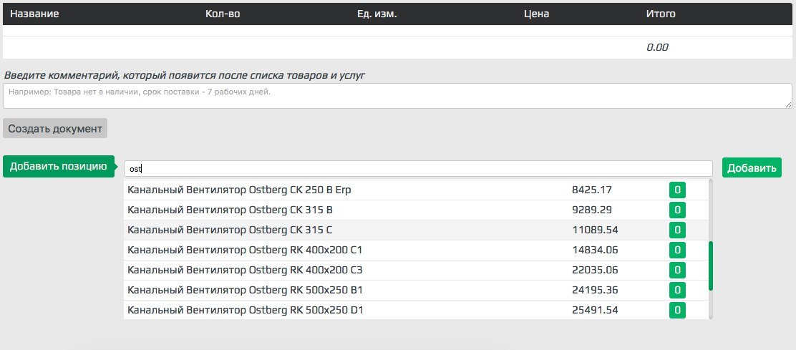
Task: Select Ostberg CK 315 B from the list
Action: (416, 210)
